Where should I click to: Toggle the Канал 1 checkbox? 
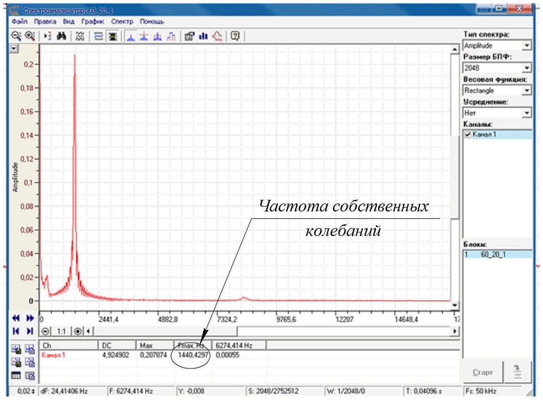click(468, 135)
